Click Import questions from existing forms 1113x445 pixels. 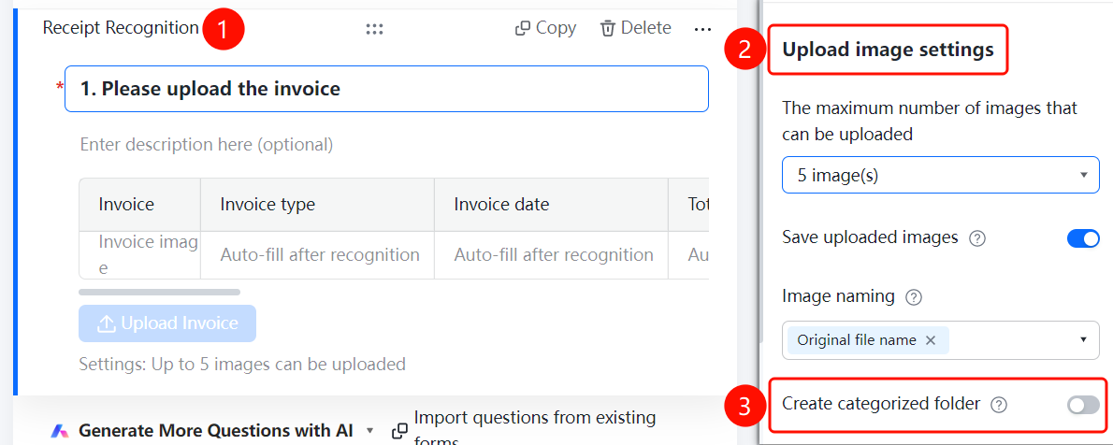535,428
